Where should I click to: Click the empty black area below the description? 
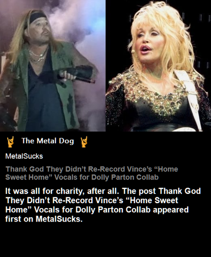(105, 240)
